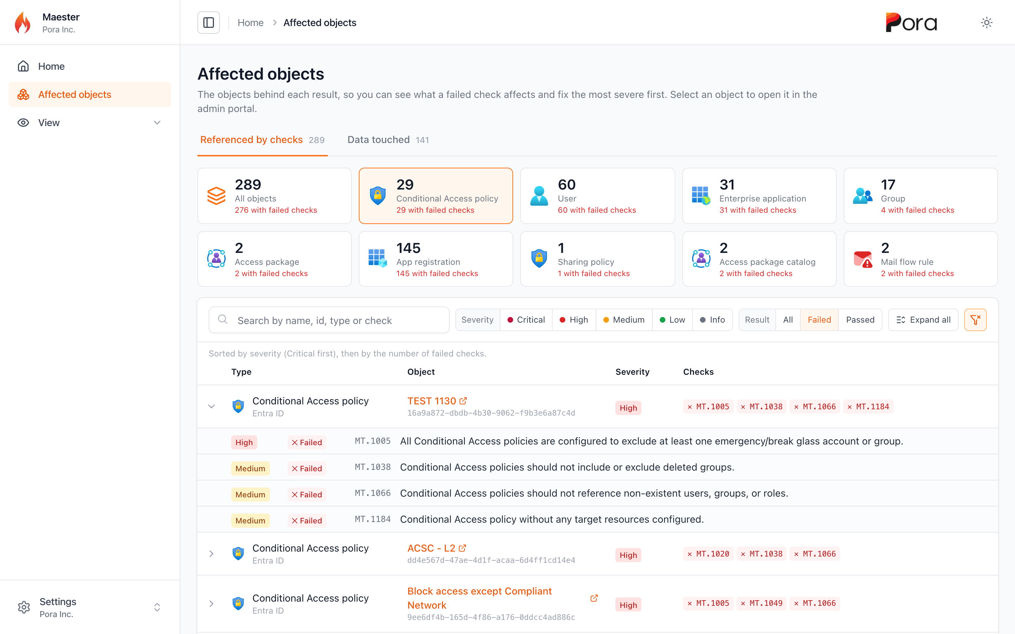The height and width of the screenshot is (634, 1015).
Task: Select the User objects card
Action: click(x=597, y=196)
